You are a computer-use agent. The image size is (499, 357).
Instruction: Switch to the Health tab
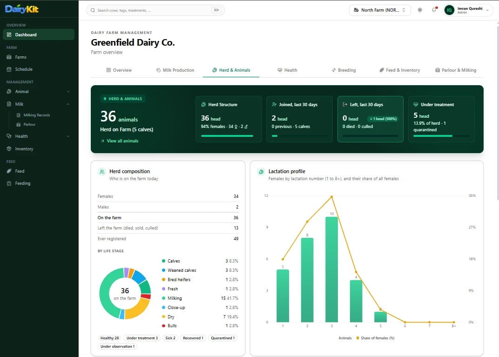click(287, 70)
